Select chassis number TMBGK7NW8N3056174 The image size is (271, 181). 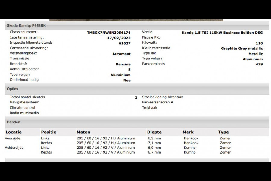(x=108, y=33)
